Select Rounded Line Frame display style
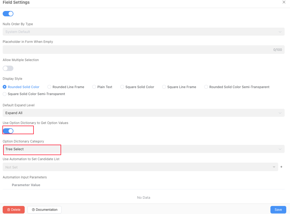The height and width of the screenshot is (214, 290). [49, 87]
